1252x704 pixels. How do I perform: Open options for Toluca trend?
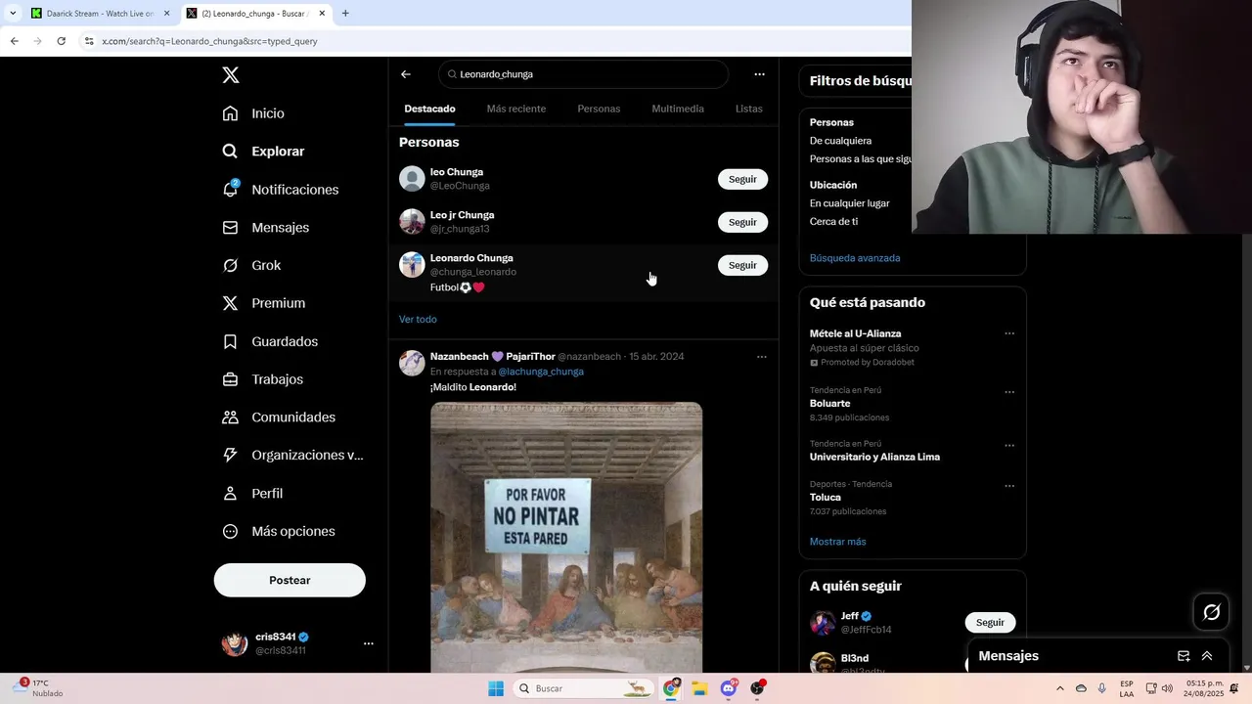coord(1009,486)
